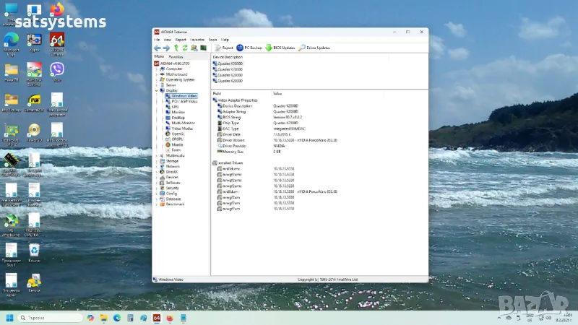
Task: Click the green Refresh icon in toolbar
Action: (x=184, y=48)
